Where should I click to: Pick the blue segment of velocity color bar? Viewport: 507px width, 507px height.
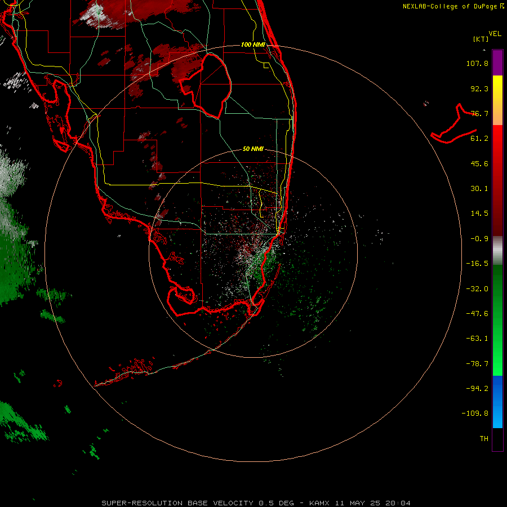[x=497, y=402]
